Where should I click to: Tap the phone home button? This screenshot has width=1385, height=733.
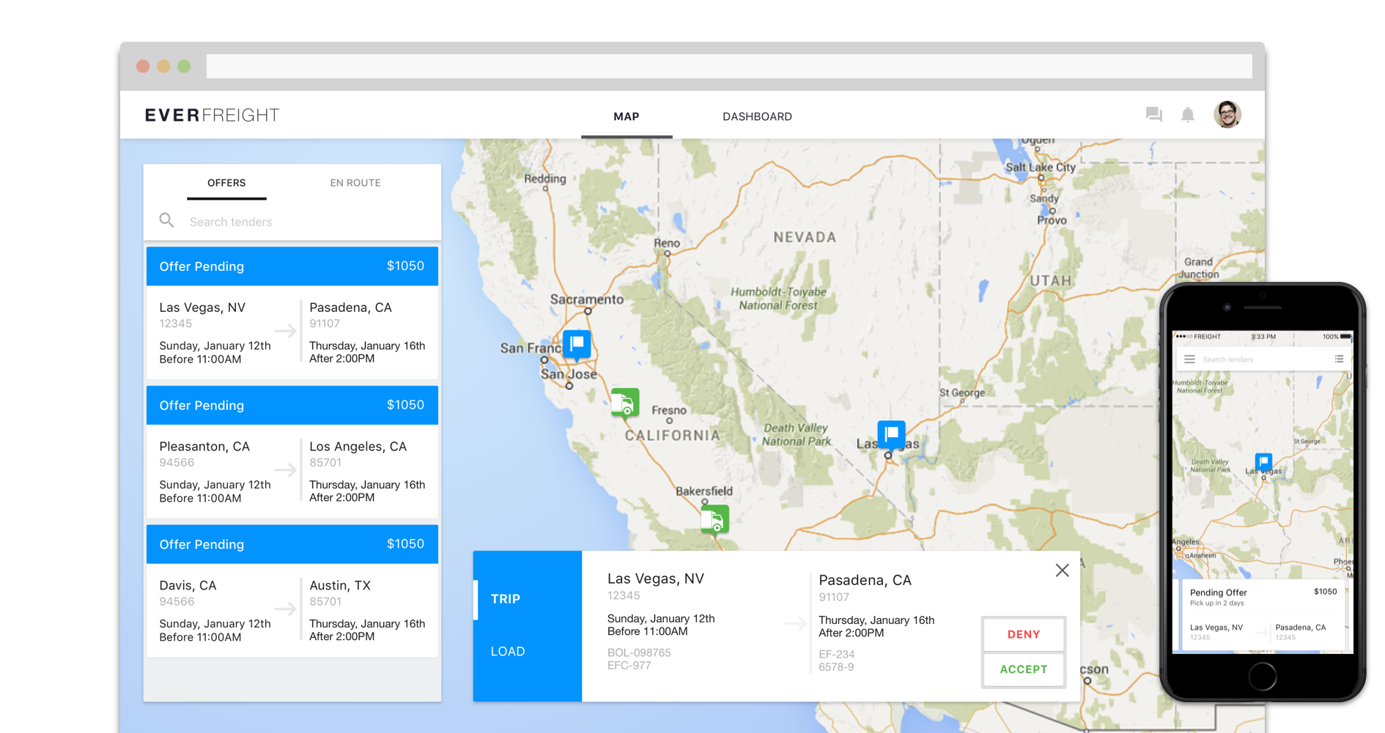pos(1262,676)
